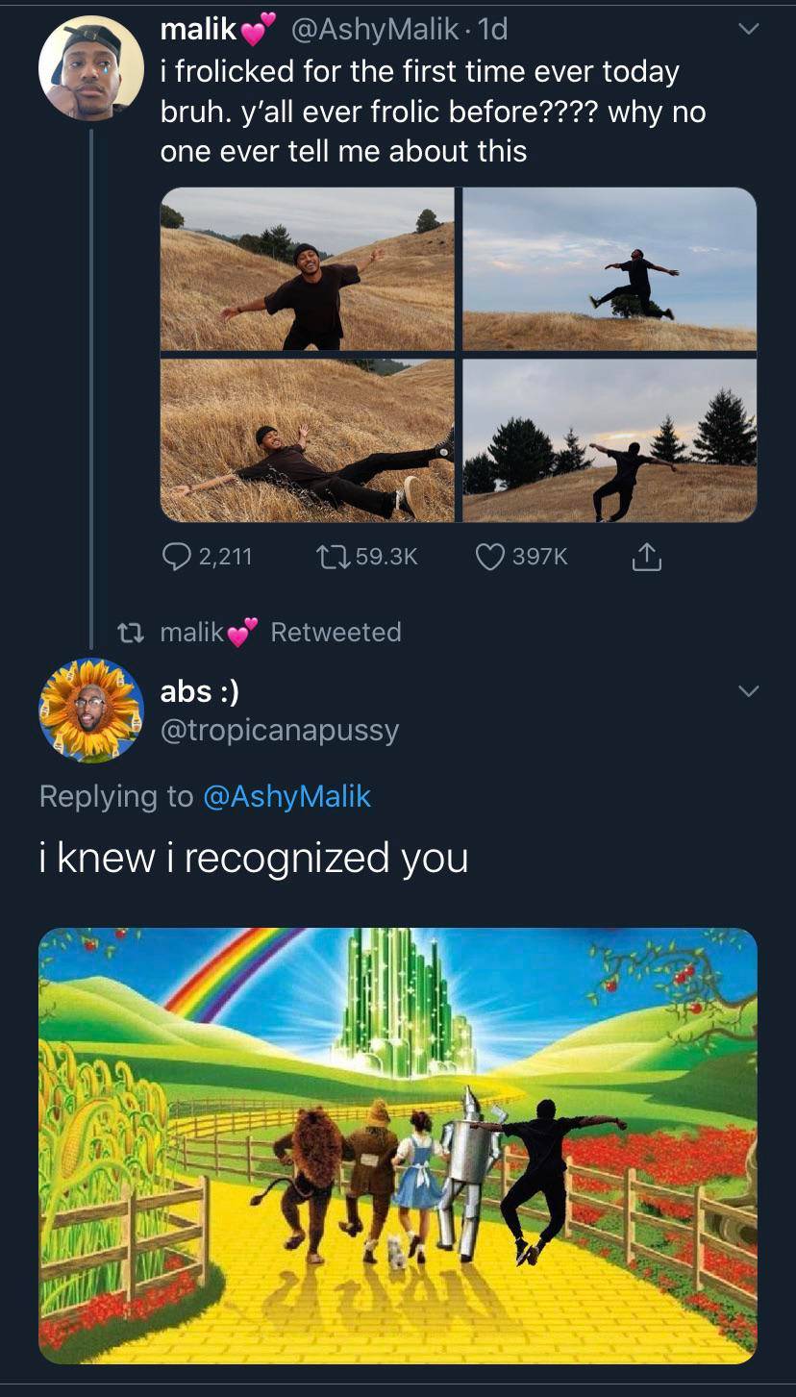Image resolution: width=796 pixels, height=1397 pixels.
Task: View the bottom-right silhouette photo near pine trees
Action: tap(609, 440)
